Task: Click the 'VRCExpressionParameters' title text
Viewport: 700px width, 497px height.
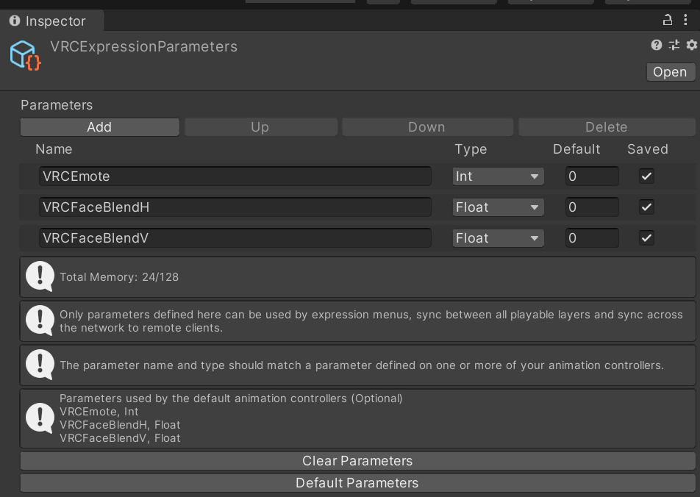Action: click(x=144, y=46)
